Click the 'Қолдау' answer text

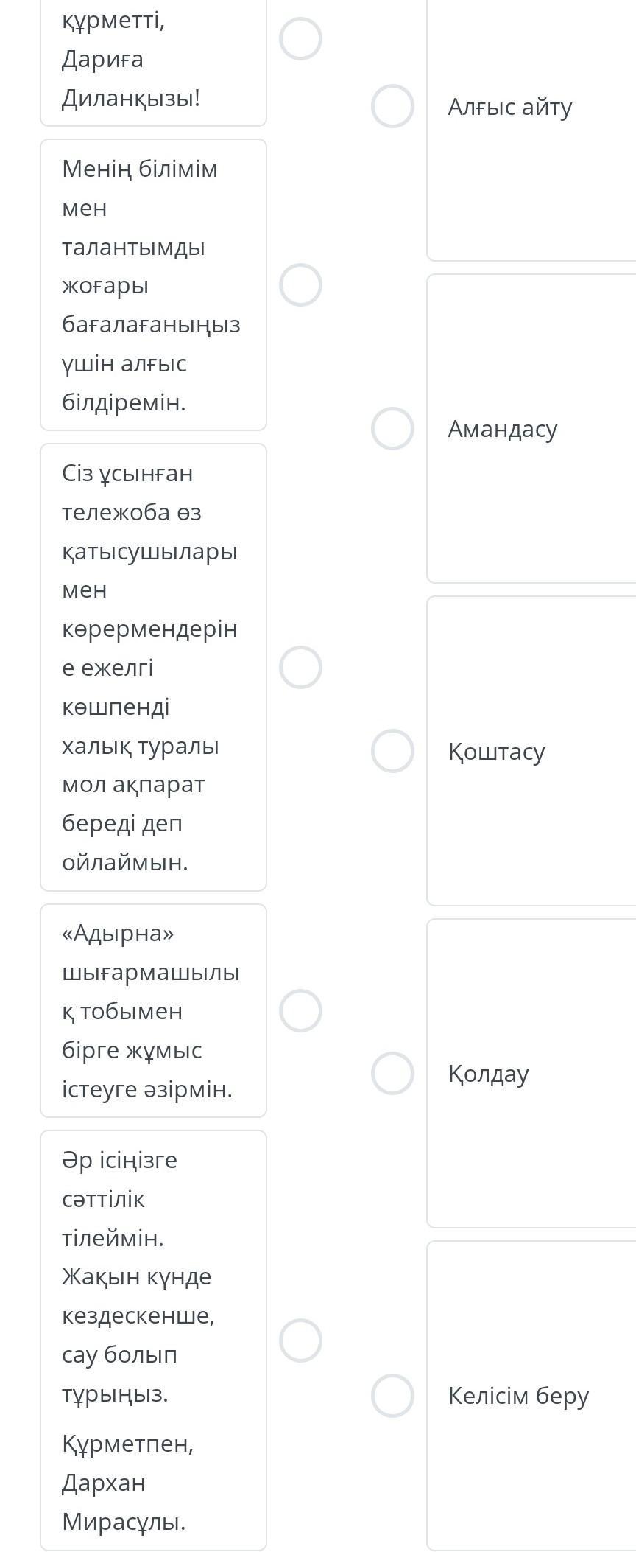(x=488, y=1074)
